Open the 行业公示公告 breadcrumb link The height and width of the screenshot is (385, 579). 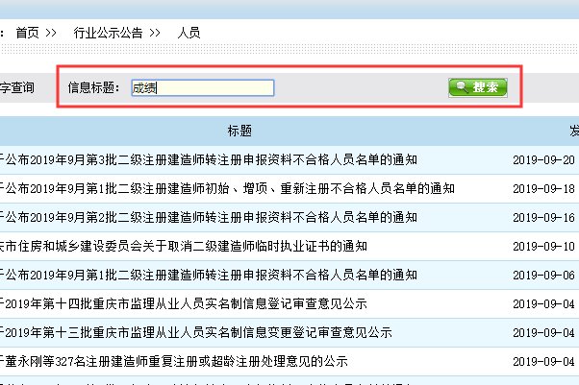click(x=108, y=33)
